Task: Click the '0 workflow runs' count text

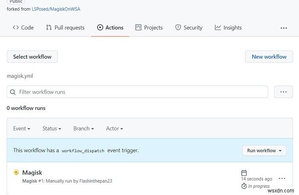Action: (x=26, y=108)
